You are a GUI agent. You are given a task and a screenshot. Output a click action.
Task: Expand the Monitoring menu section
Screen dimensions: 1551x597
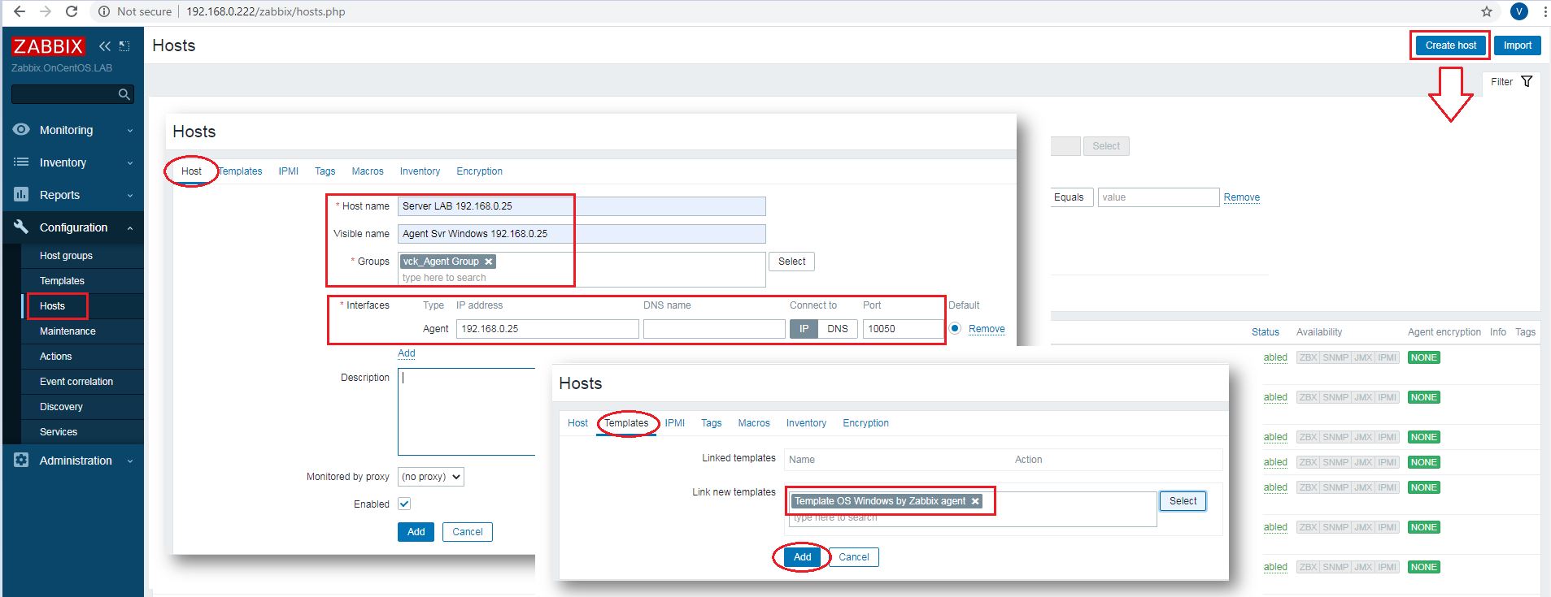[129, 130]
